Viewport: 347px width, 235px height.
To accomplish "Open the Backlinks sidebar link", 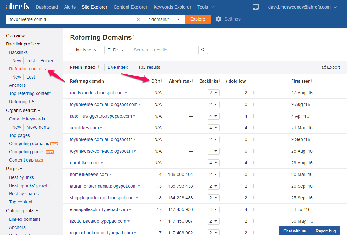I will coord(18,52).
